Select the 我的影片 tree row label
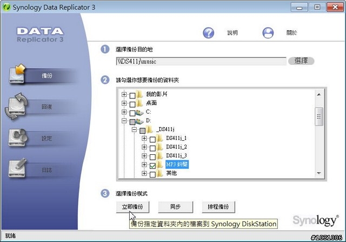This screenshot has width=346, height=242. click(x=157, y=94)
